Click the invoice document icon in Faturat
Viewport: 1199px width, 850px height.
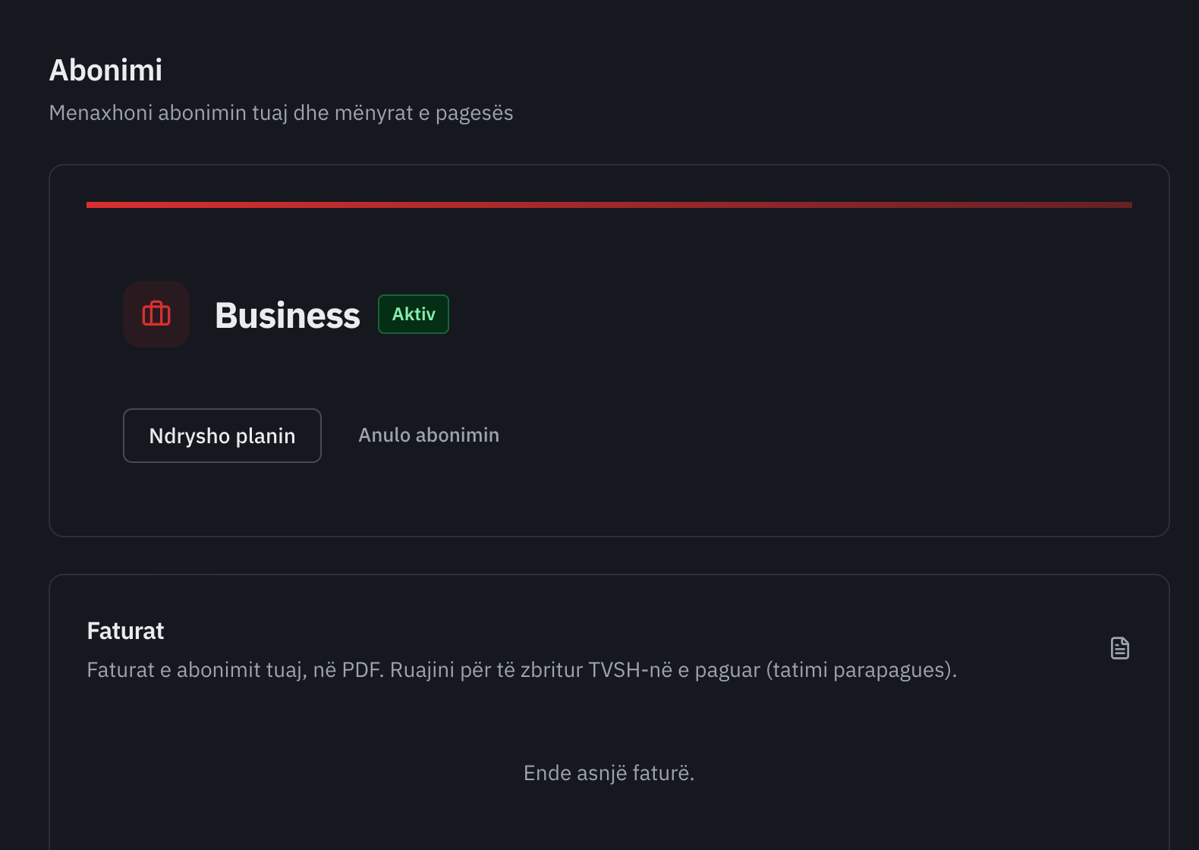coord(1119,648)
